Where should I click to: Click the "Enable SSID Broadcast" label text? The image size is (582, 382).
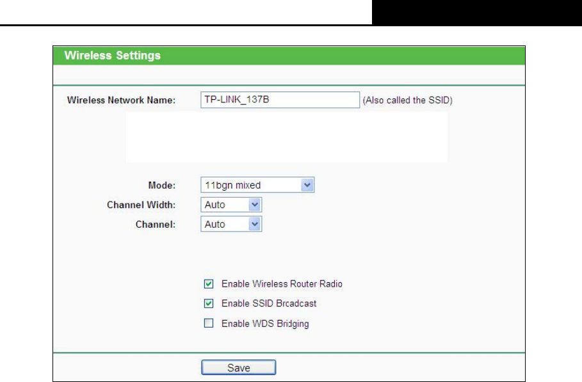(269, 303)
